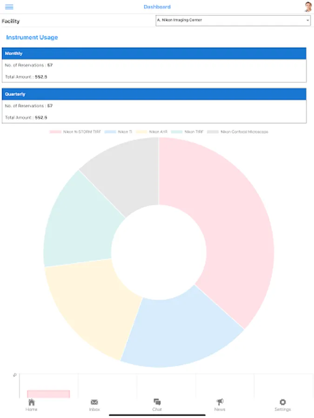Toggle Nikon TIRF legend entry
314x418 pixels.
[x=187, y=132]
